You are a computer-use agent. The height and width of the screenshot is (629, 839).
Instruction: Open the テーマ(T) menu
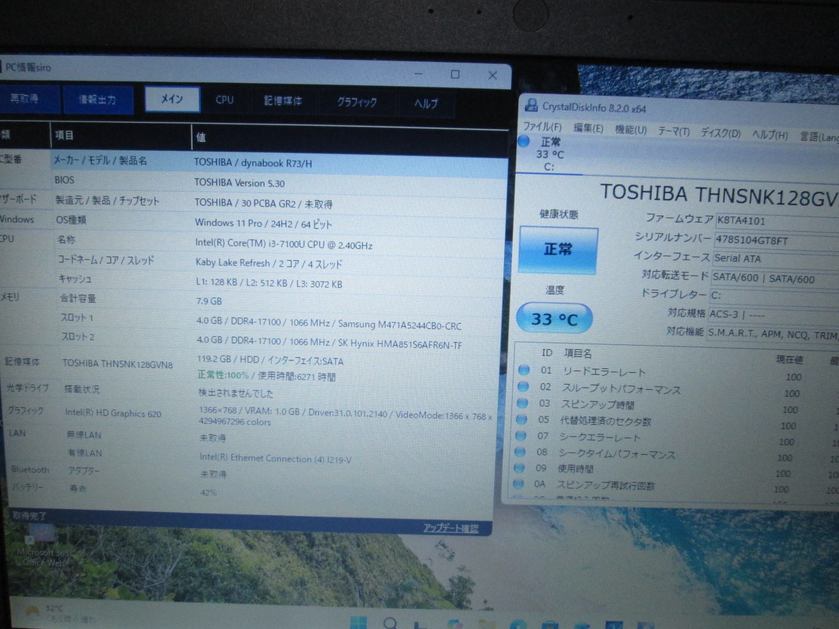[674, 131]
